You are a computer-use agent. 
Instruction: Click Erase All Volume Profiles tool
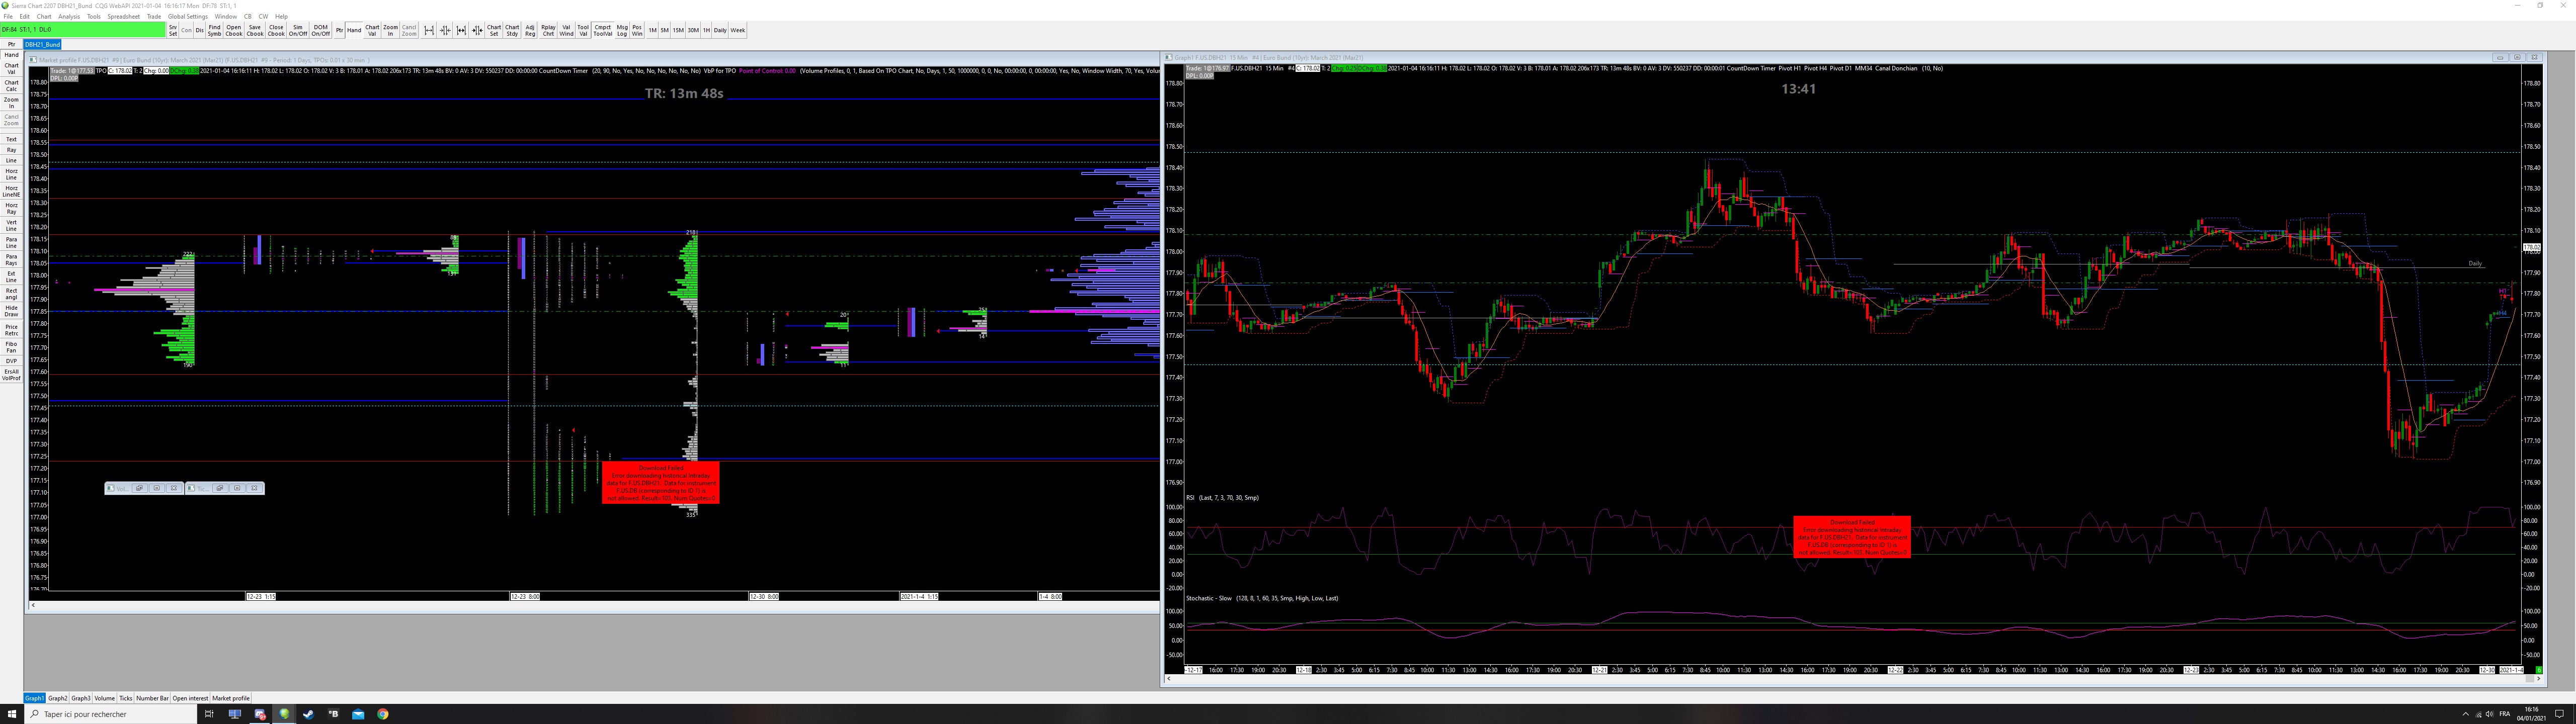click(11, 375)
